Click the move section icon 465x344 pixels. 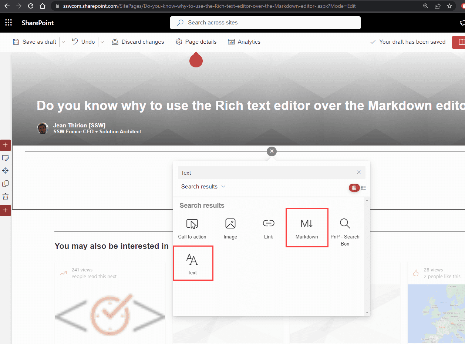click(6, 171)
